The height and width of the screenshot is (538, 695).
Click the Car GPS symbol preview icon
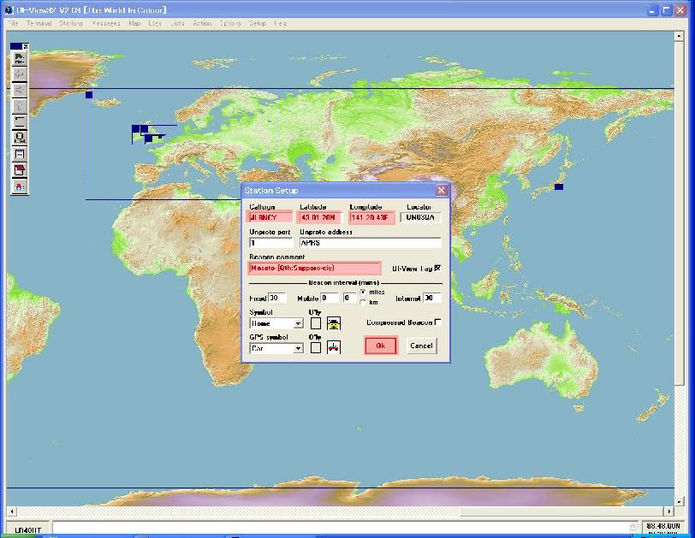pyautogui.click(x=334, y=347)
